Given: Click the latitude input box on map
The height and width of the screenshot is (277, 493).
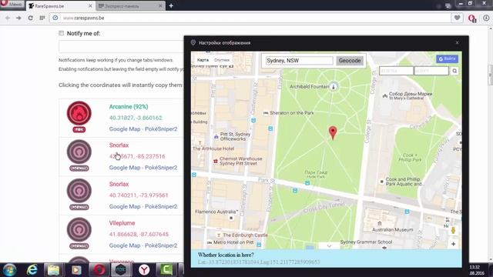Looking at the screenshot, I should coord(396,71).
